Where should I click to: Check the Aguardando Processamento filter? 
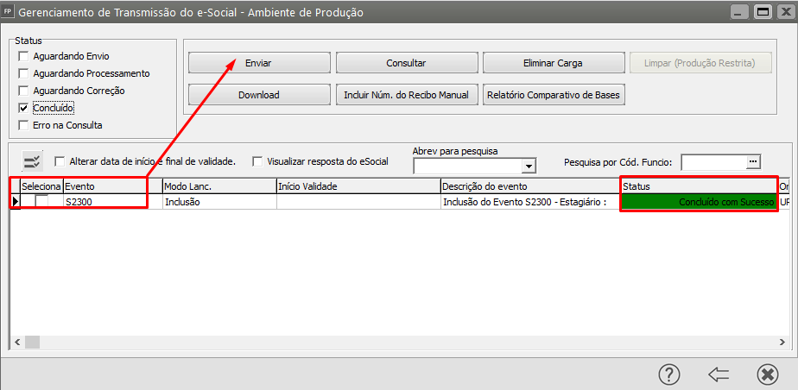23,73
